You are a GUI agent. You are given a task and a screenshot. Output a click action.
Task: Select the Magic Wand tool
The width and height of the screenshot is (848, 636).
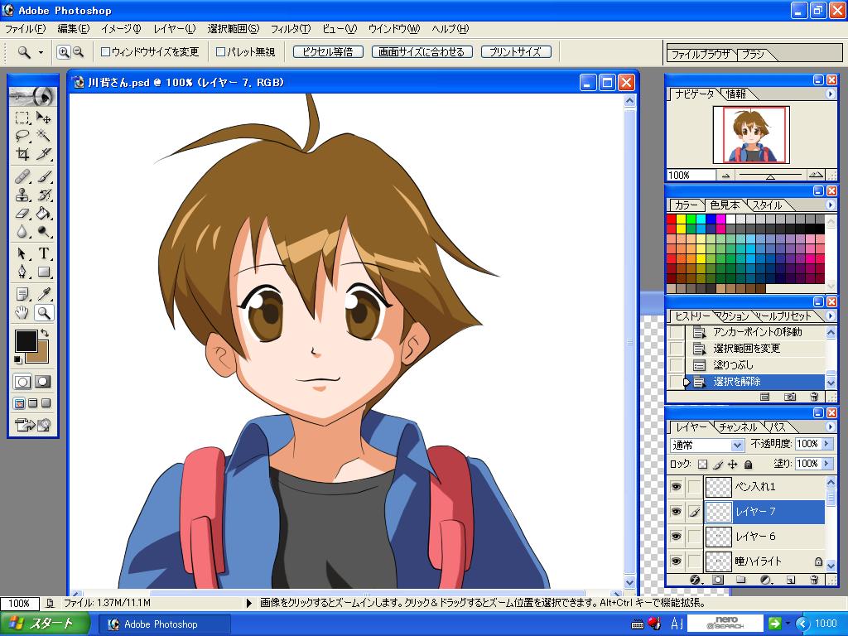pos(43,136)
